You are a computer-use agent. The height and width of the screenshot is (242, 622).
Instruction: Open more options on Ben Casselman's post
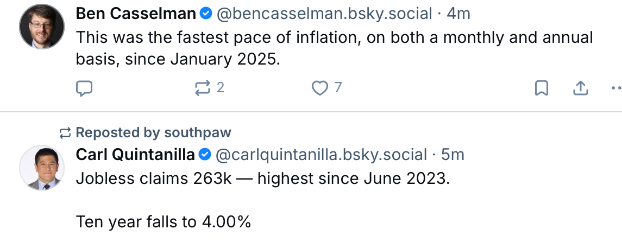pos(616,88)
